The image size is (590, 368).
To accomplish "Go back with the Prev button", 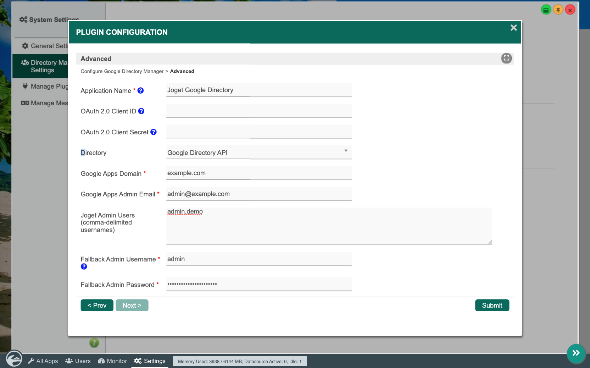I will 97,305.
